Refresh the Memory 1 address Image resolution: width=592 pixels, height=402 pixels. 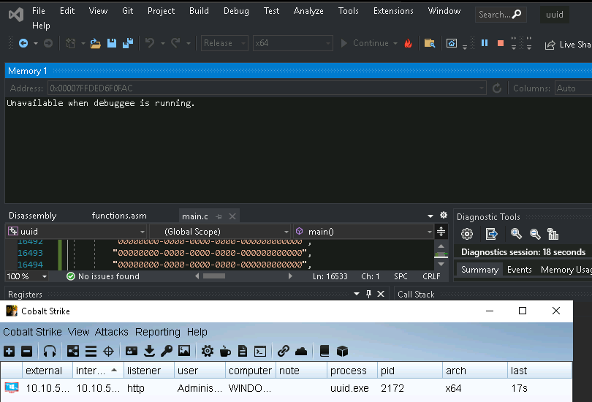(x=497, y=88)
